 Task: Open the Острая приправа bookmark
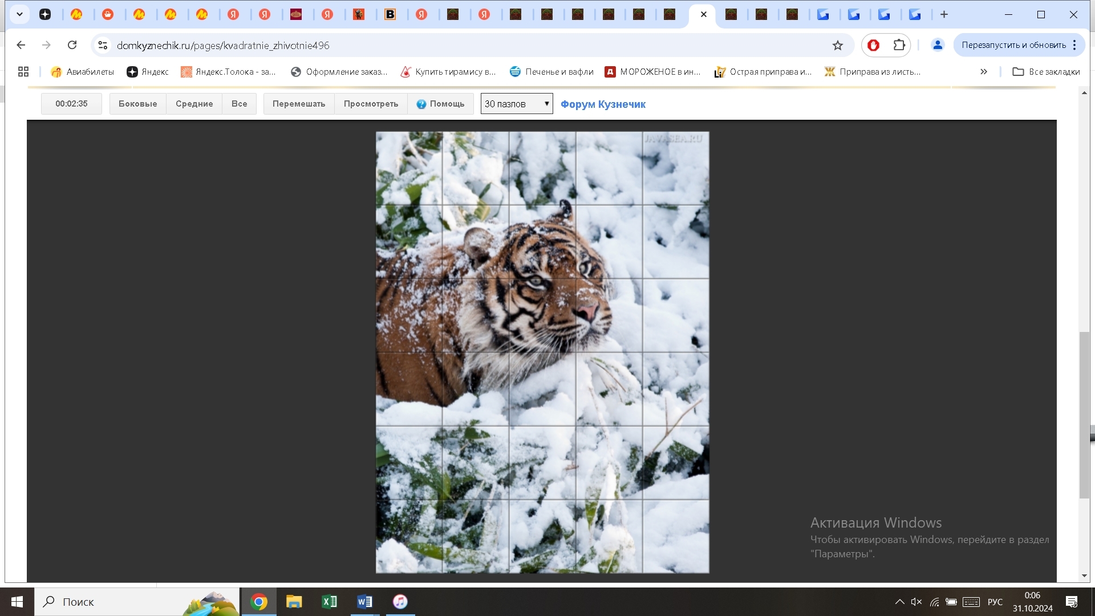pos(763,72)
